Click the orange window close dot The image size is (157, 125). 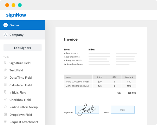(7, 5)
